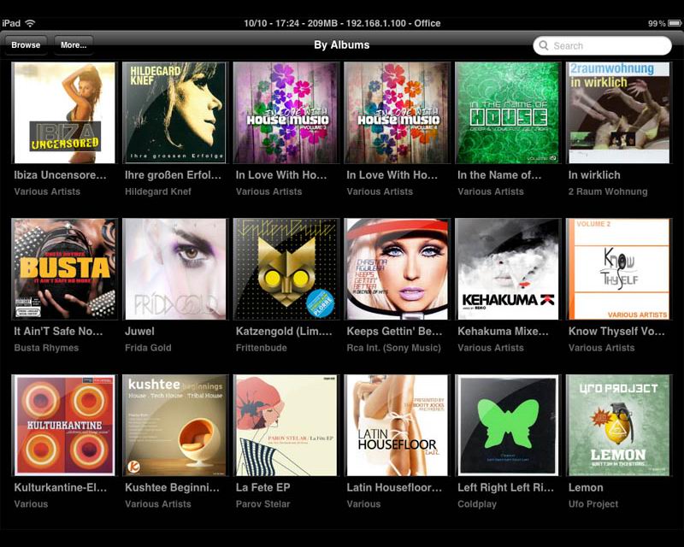Select the 'Katzengold (Lim.…' album title
The width and height of the screenshot is (684, 547).
pyautogui.click(x=284, y=332)
